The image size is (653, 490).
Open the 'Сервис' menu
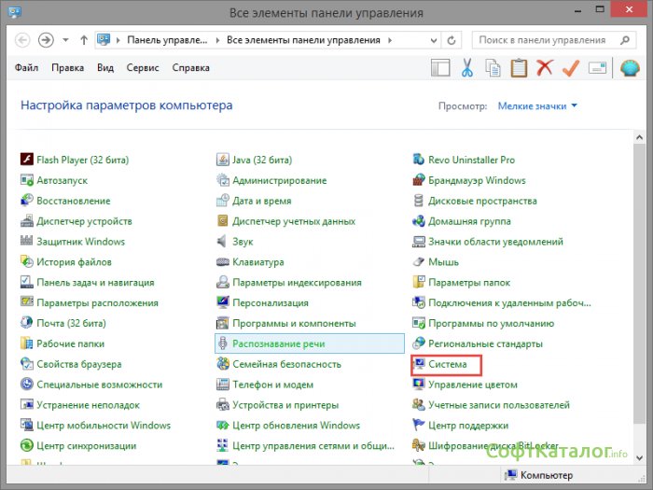pos(143,68)
